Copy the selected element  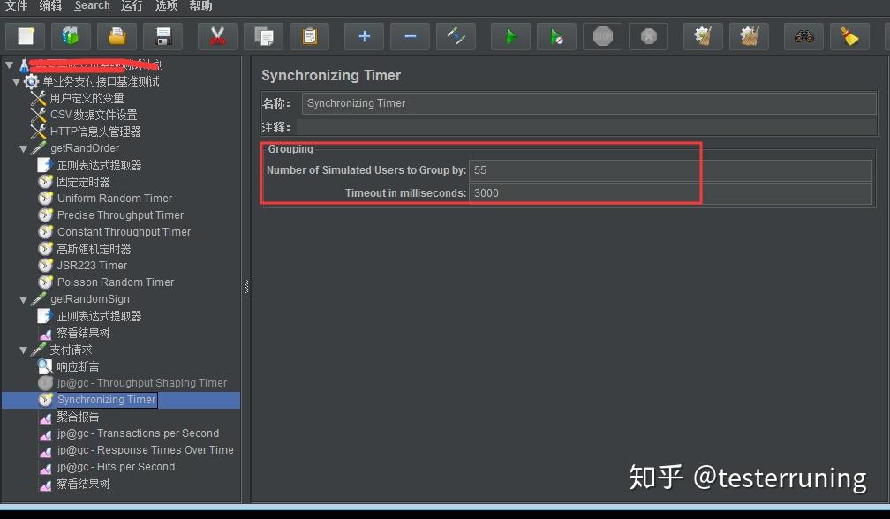(261, 36)
